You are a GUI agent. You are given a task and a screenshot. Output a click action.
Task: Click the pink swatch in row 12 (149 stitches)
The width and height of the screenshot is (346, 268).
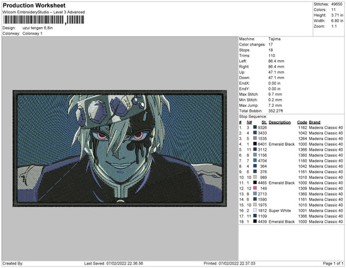(x=255, y=188)
